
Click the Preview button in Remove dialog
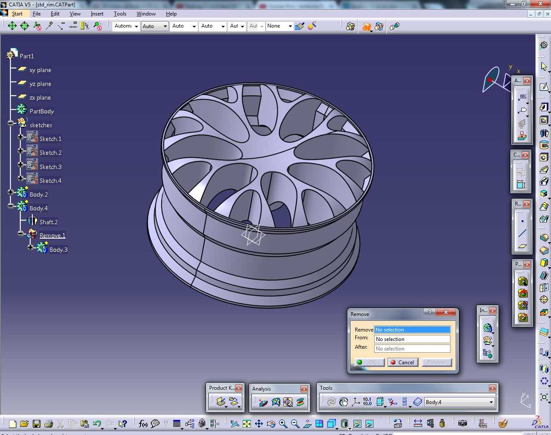[436, 363]
